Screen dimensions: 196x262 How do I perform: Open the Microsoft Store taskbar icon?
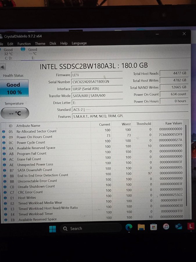[x=154, y=227]
